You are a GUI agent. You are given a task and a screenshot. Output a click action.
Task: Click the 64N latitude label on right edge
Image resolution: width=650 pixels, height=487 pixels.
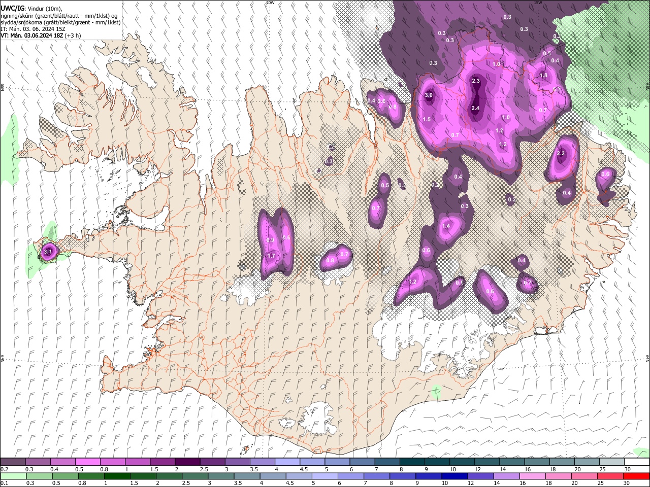point(647,358)
